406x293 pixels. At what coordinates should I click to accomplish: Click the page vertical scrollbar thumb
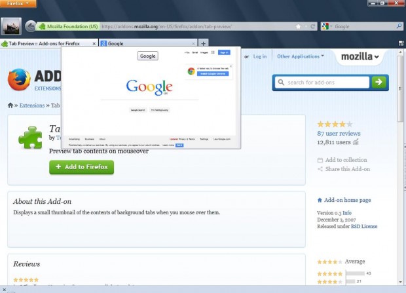point(400,88)
